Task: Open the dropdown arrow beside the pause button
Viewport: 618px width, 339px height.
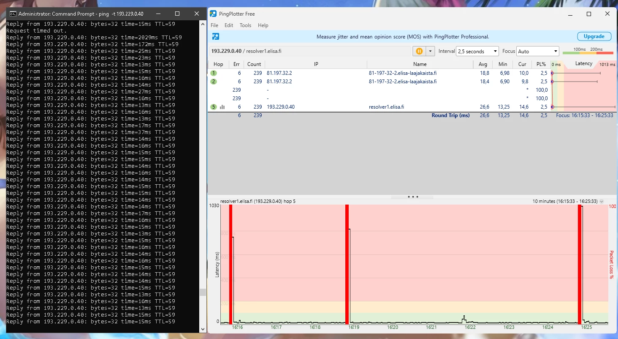Action: (430, 51)
